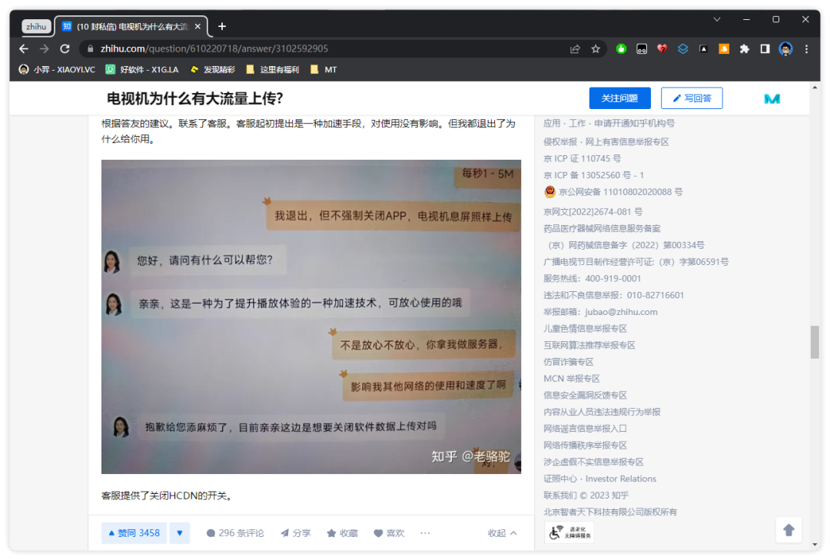The image size is (830, 560).
Task: Open the tab search dropdown arrow
Action: pyautogui.click(x=717, y=19)
